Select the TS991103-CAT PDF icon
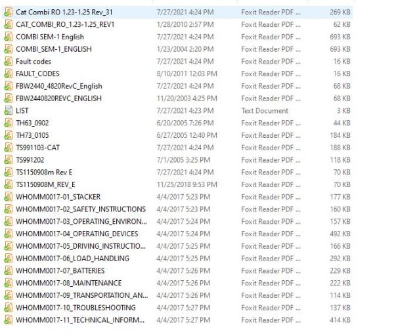This screenshot has width=394, height=336. [9, 148]
